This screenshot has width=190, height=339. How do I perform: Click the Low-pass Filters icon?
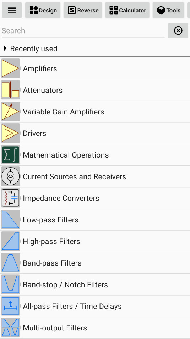point(11,220)
